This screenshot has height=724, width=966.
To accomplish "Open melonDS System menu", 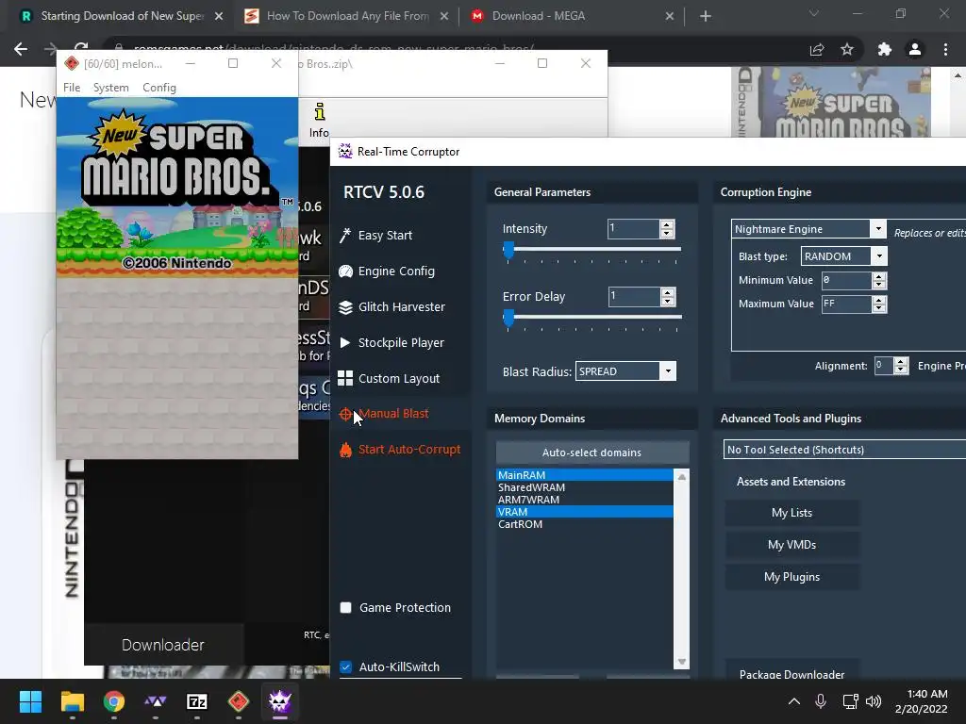I will pos(111,88).
